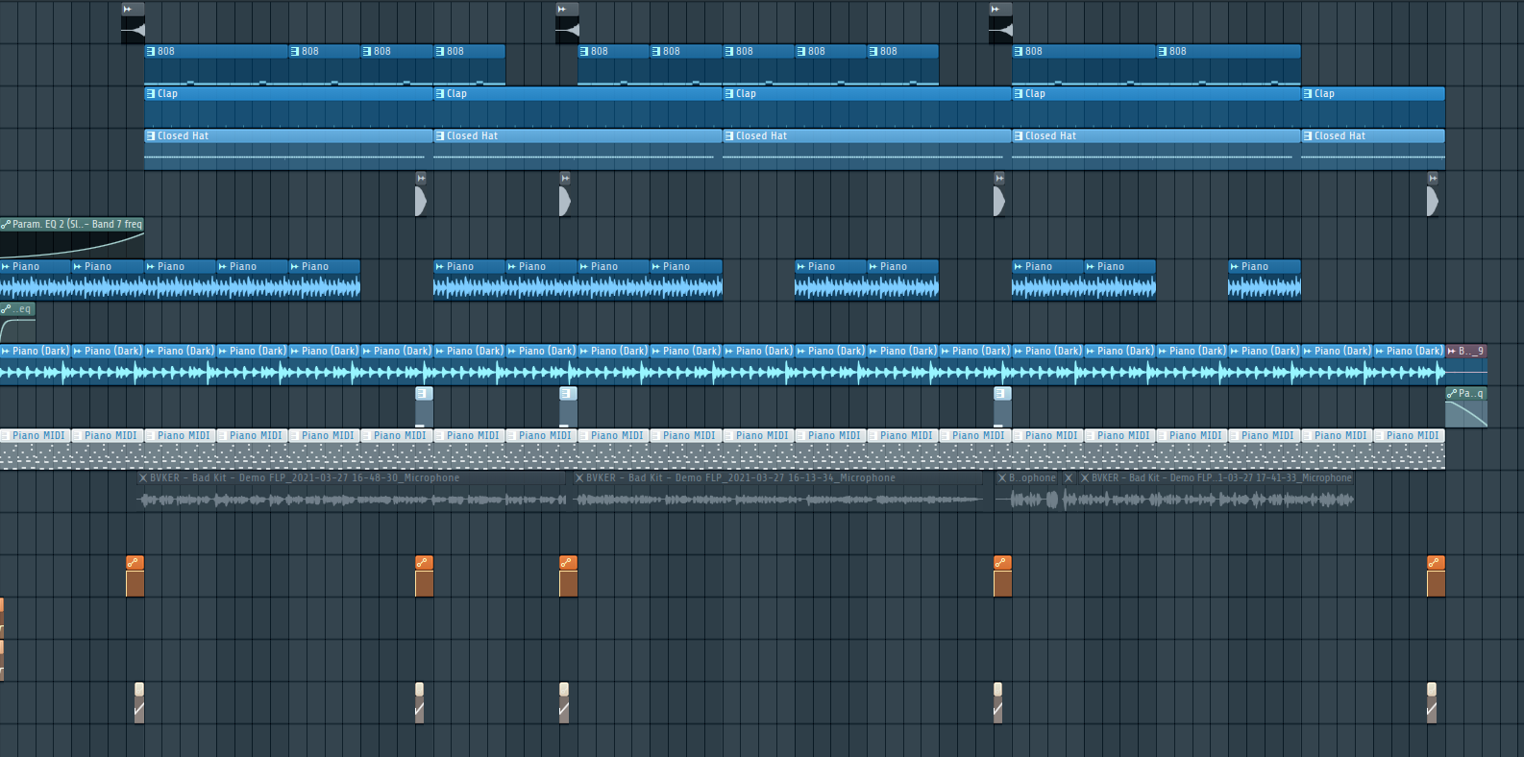This screenshot has width=1524, height=757.
Task: Open clip menu icon on the rightmost Clap pattern
Action: [1309, 94]
